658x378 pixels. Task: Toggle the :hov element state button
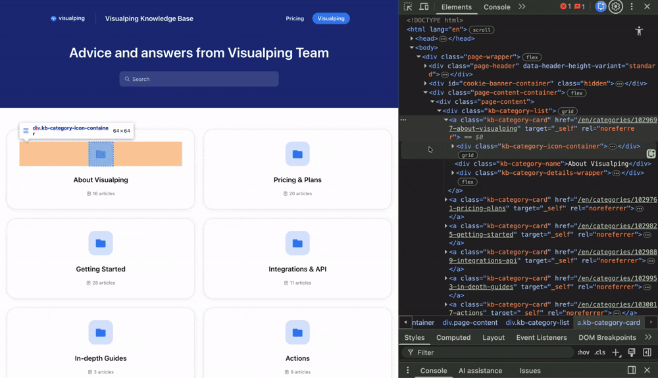(x=583, y=352)
